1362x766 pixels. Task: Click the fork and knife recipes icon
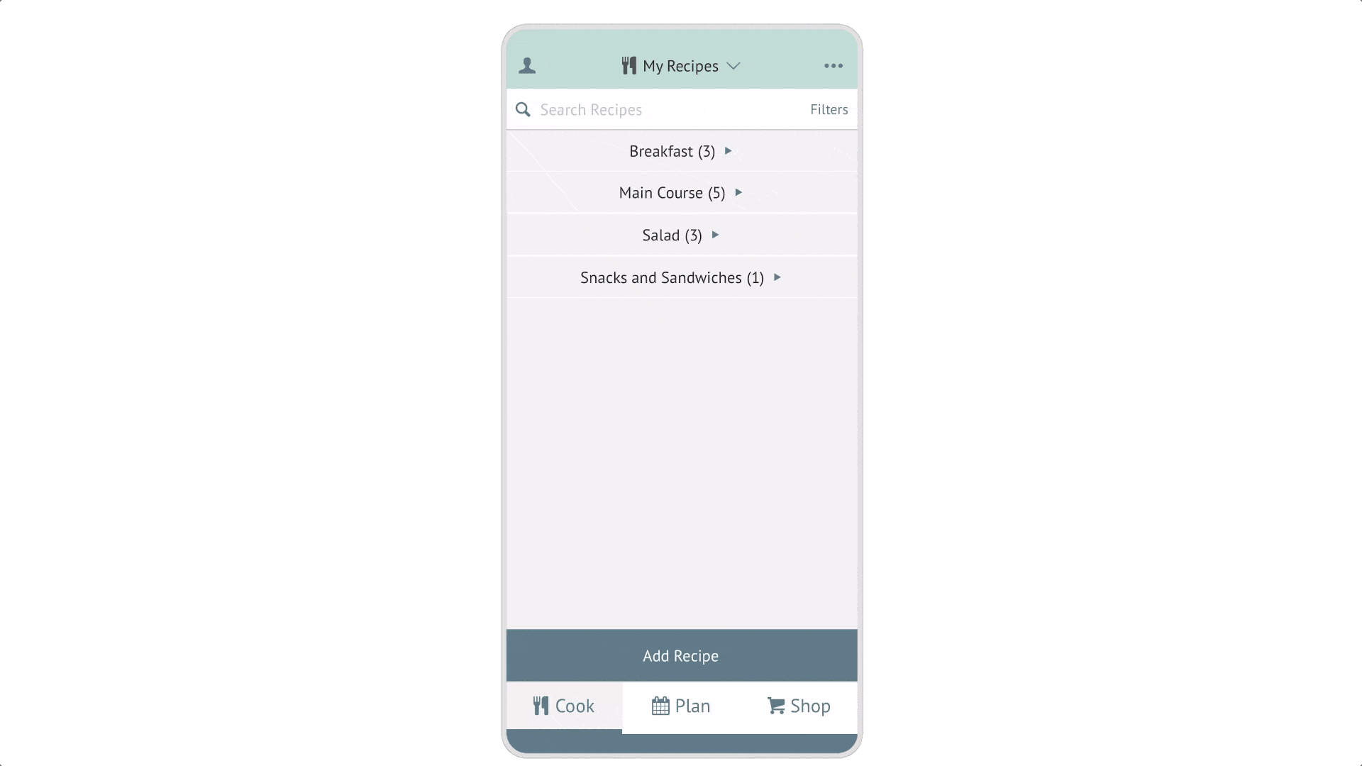[x=629, y=65]
